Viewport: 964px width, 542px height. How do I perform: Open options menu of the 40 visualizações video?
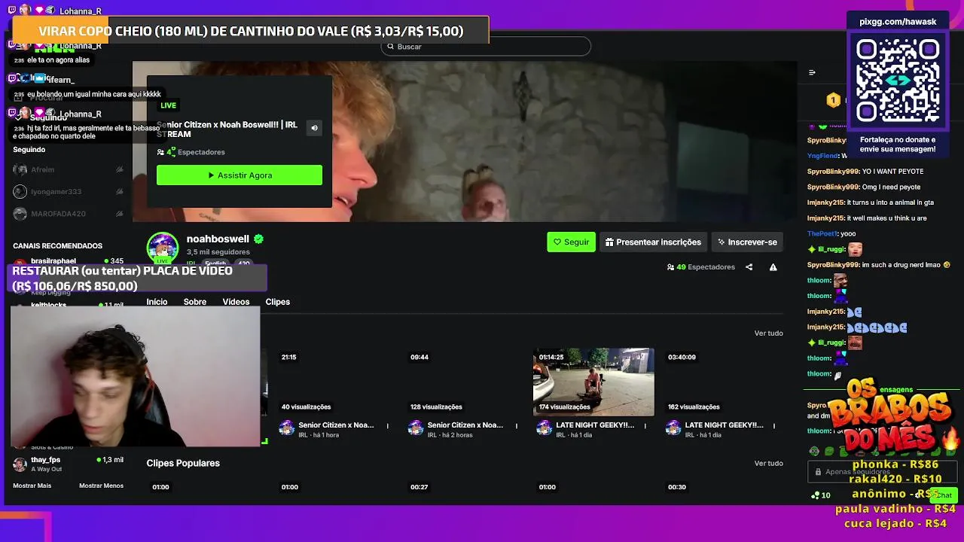388,426
